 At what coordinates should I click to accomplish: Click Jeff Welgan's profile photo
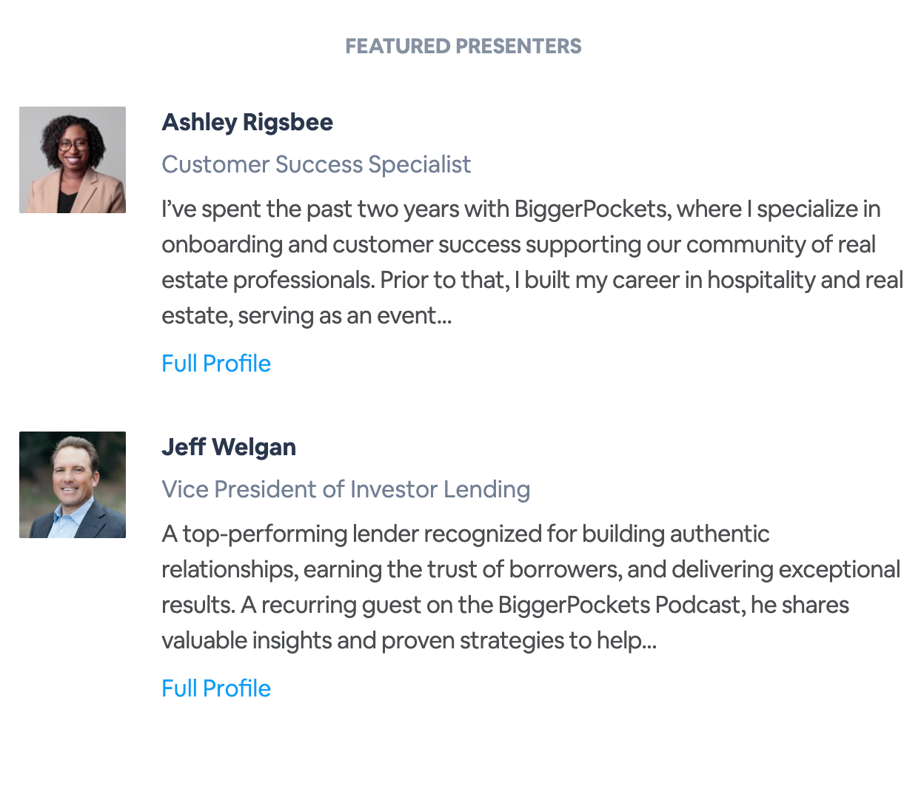(x=73, y=485)
